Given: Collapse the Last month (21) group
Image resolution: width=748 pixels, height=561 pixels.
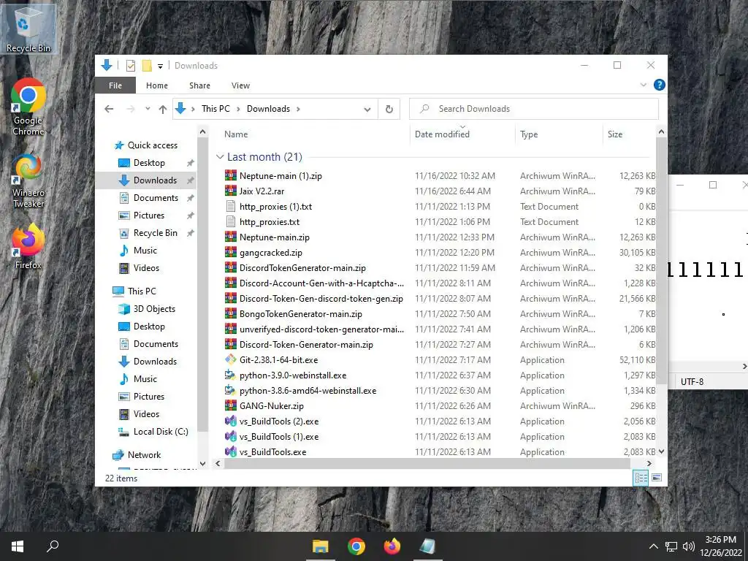Looking at the screenshot, I should [220, 156].
